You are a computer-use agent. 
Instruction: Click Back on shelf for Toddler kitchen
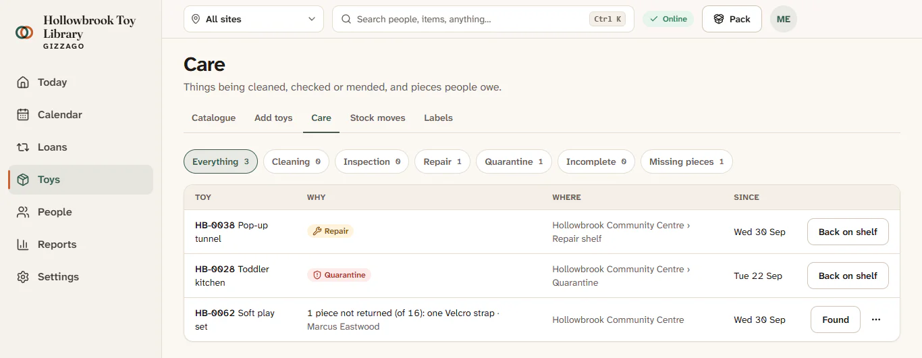pyautogui.click(x=848, y=276)
